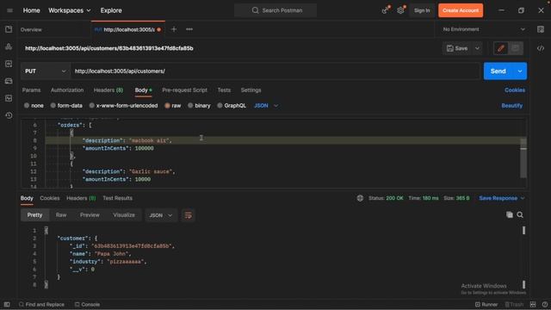
Task: Open Mock Servers icon in sidebar
Action: [9, 81]
